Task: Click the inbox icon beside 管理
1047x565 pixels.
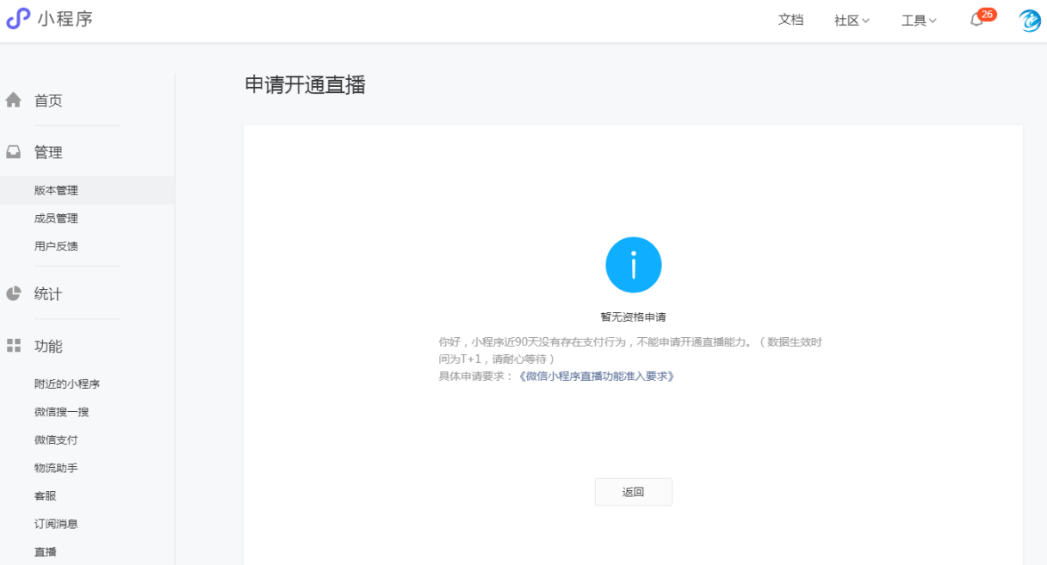Action: (x=14, y=152)
